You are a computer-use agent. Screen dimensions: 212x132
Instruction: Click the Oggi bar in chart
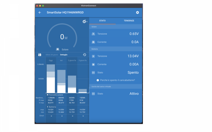point(51,79)
